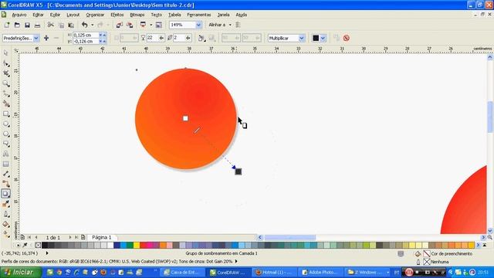Open the Arquivo menu
The width and height of the screenshot is (494, 278).
click(19, 15)
